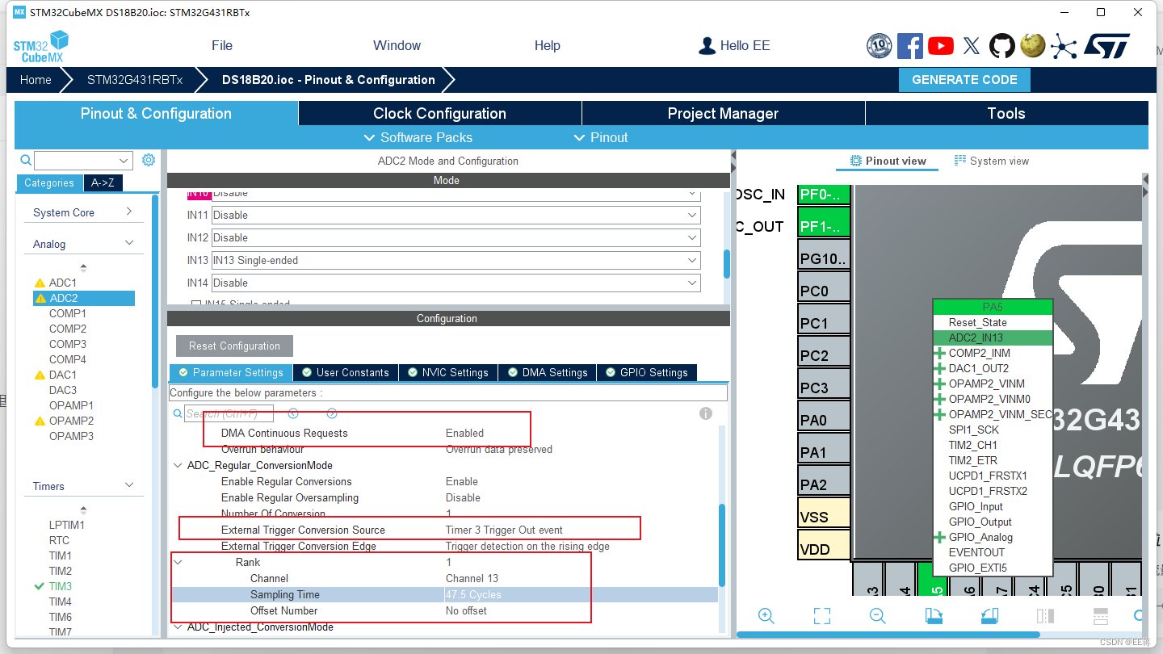Open the Hello EE user account
1163x654 pixels.
point(734,45)
